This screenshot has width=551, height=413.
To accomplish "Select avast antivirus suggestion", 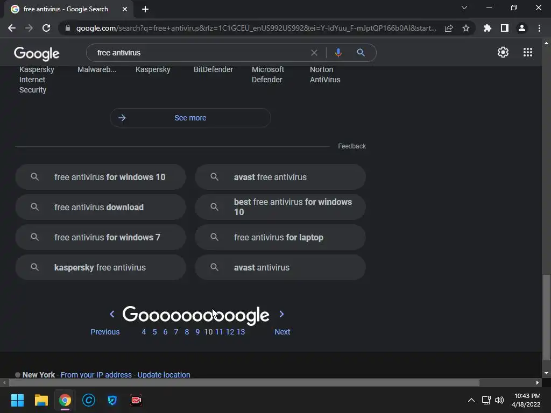I will [x=280, y=268].
